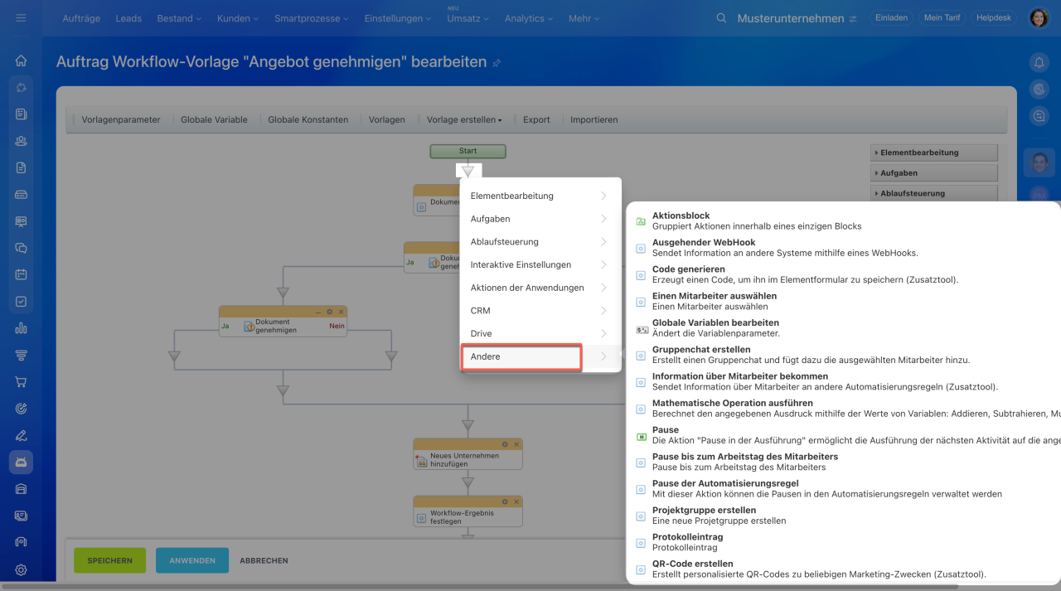Click the Start block in workflow

click(468, 151)
